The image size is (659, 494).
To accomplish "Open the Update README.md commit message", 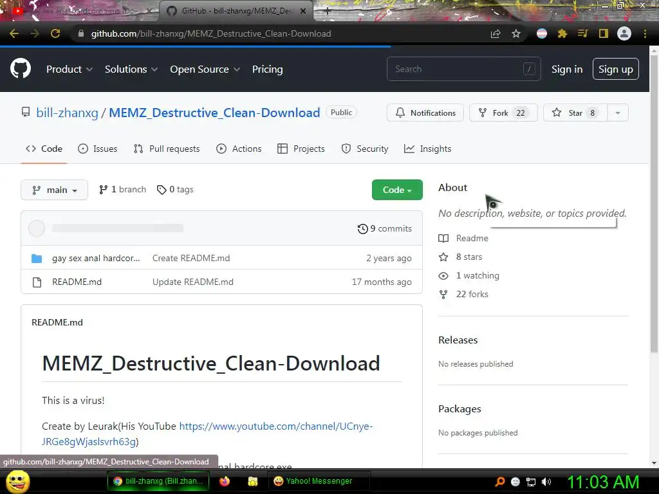I will [x=193, y=282].
